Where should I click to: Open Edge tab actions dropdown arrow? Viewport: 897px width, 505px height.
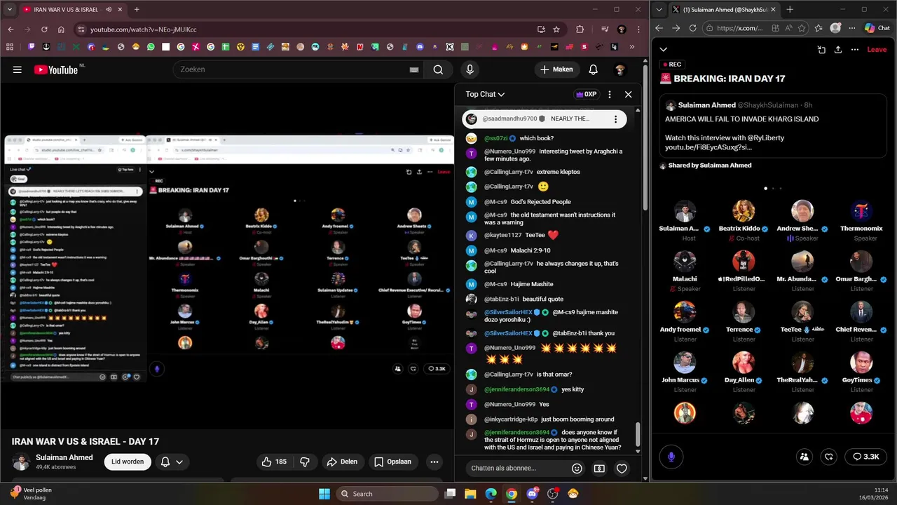pyautogui.click(x=659, y=10)
